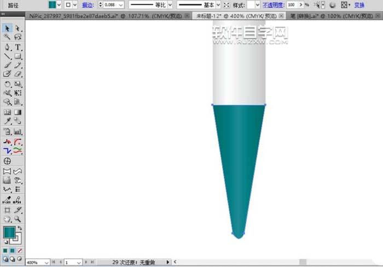Image resolution: width=383 pixels, height=267 pixels.
Task: Swap fill and stroke colors
Action: (x=20, y=228)
